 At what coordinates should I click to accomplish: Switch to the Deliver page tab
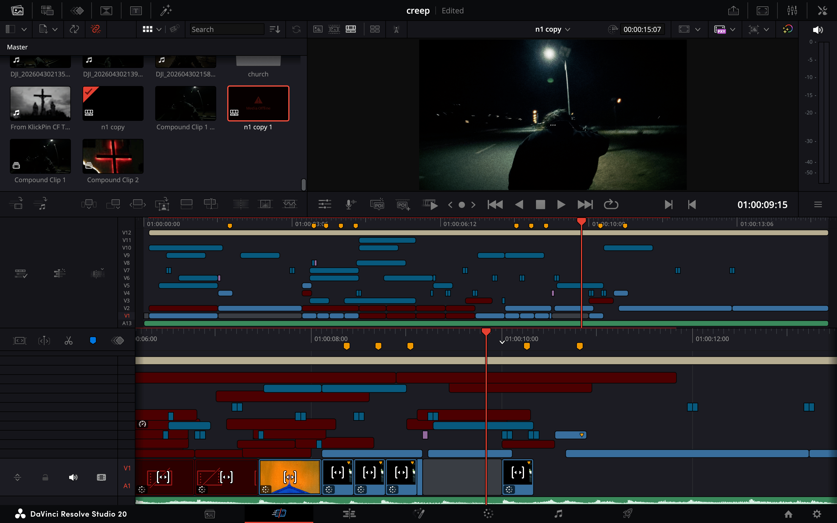pos(628,514)
